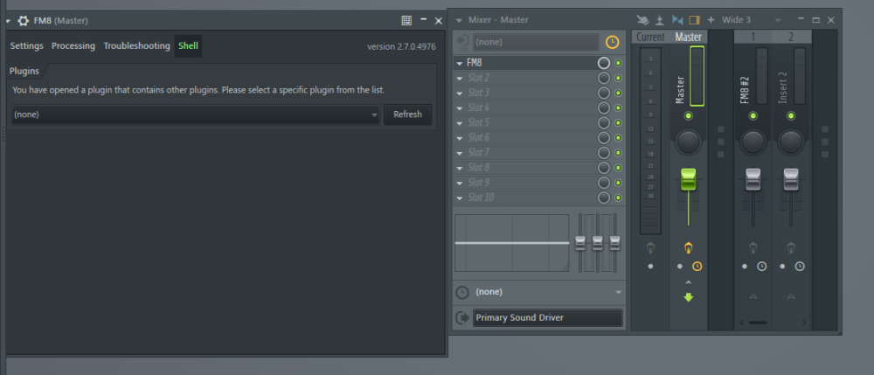
Task: Toggle the Slot 2 enable LED
Action: tap(618, 78)
